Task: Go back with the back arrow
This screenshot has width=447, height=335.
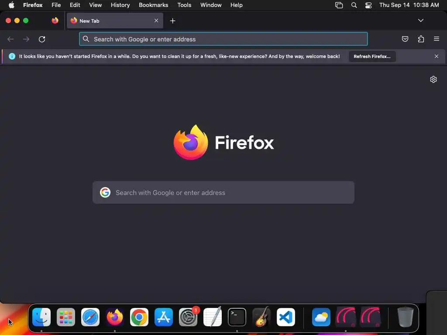Action: 10,39
